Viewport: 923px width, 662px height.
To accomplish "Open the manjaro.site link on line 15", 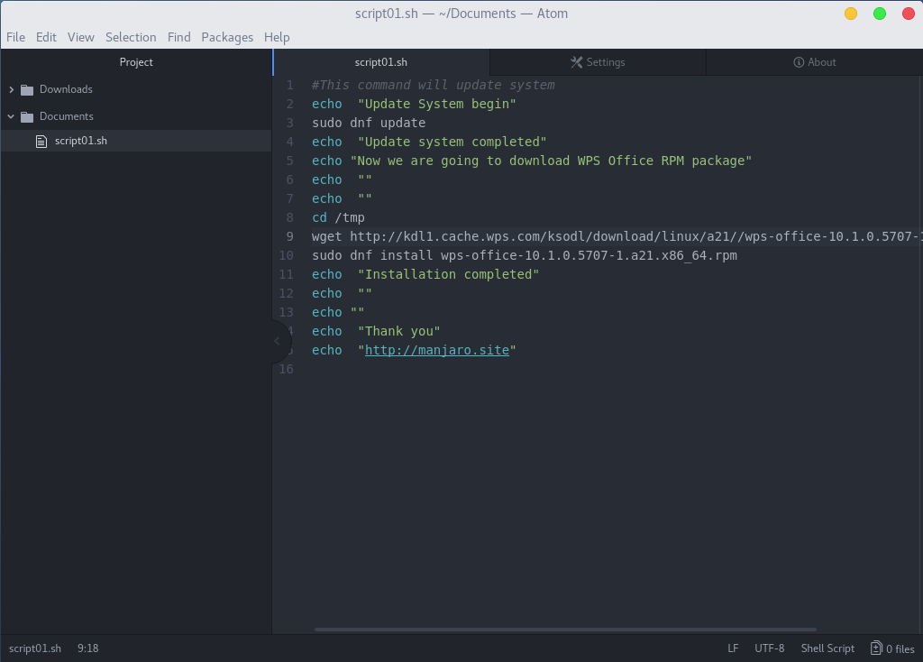I will point(438,350).
